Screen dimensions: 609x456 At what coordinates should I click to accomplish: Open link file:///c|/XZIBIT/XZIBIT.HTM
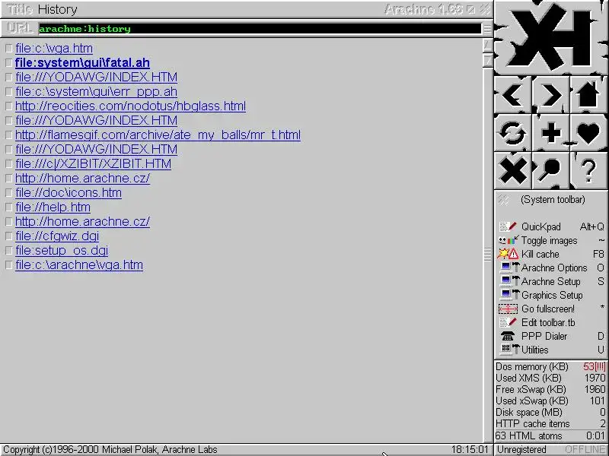click(93, 164)
